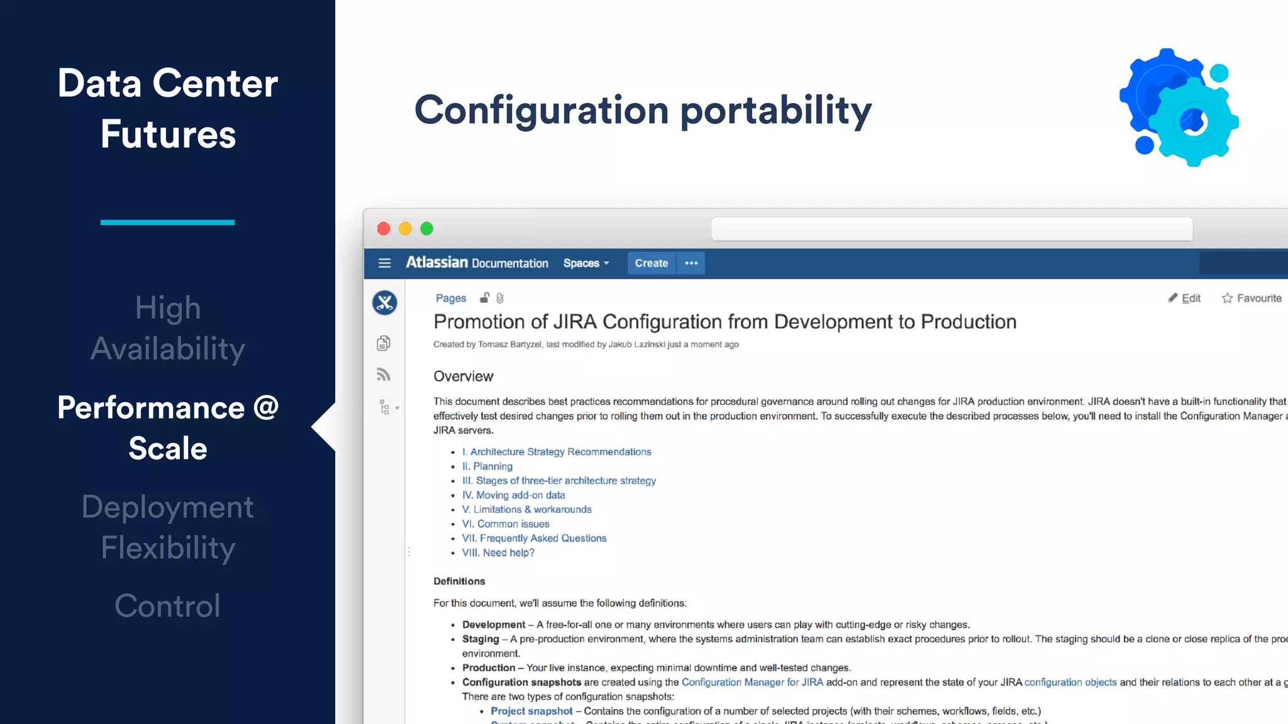
Task: Click the Edit pencil button
Action: (x=1184, y=298)
